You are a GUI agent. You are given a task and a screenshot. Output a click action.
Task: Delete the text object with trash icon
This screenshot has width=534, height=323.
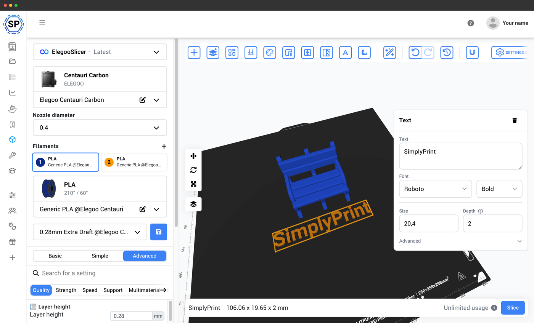(515, 120)
